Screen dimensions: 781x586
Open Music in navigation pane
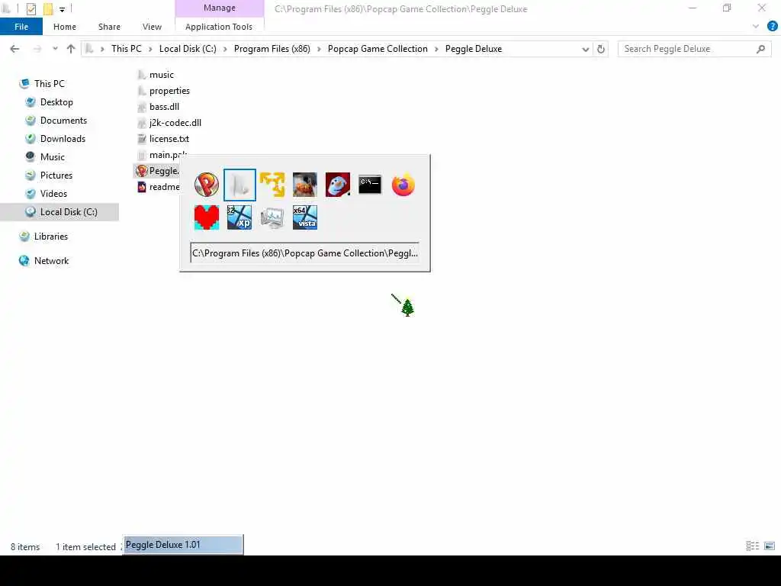(x=53, y=157)
